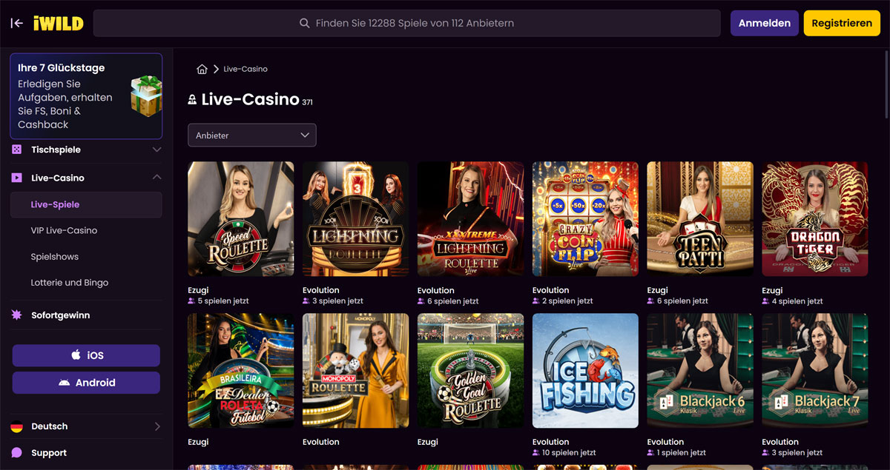Collapse the Live-Casino section chevron
890x470 pixels.
coord(156,178)
